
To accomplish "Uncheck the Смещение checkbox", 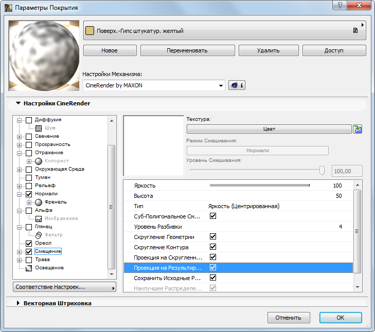I will 29,252.
